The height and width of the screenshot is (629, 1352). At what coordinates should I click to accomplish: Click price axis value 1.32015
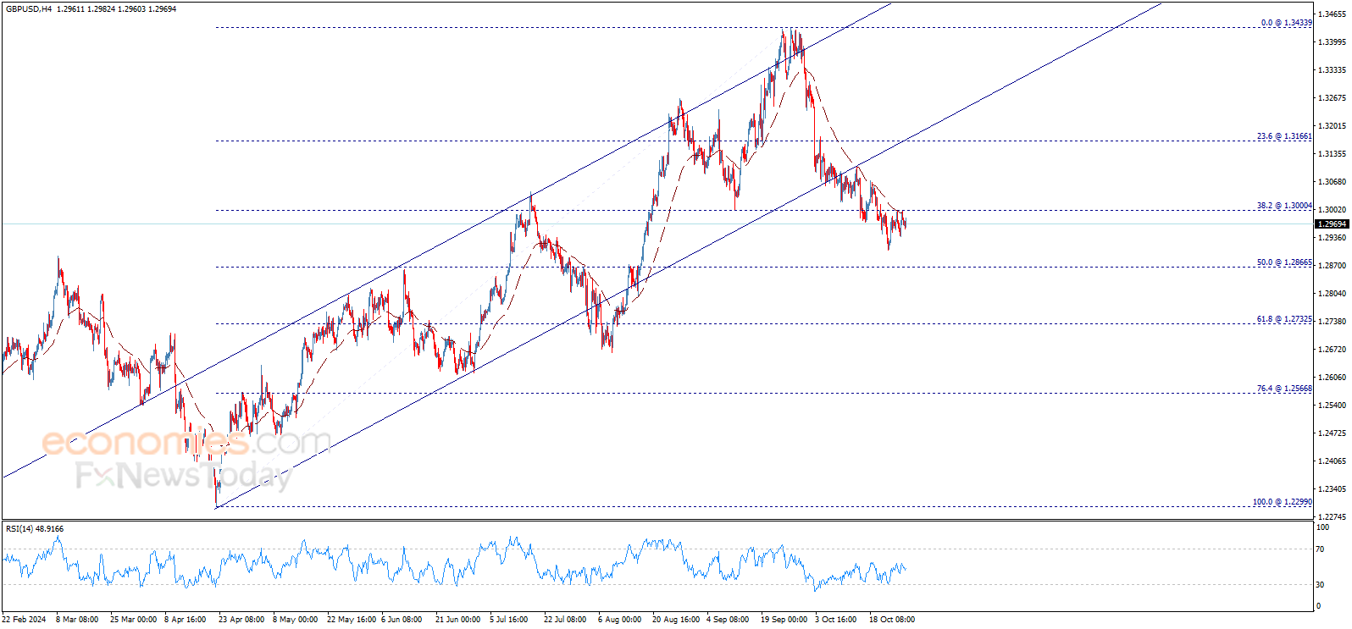tap(1333, 126)
